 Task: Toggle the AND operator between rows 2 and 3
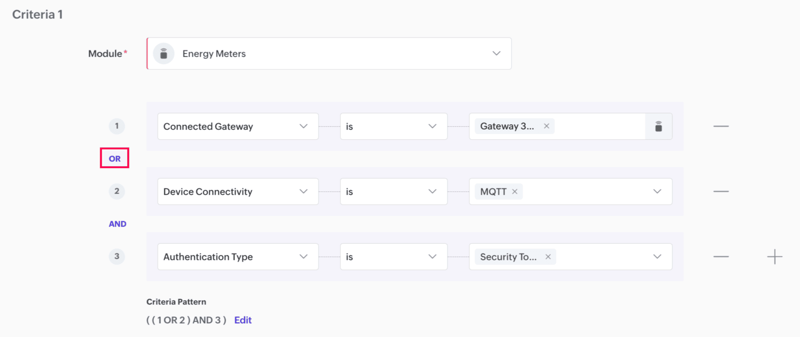pyautogui.click(x=117, y=224)
